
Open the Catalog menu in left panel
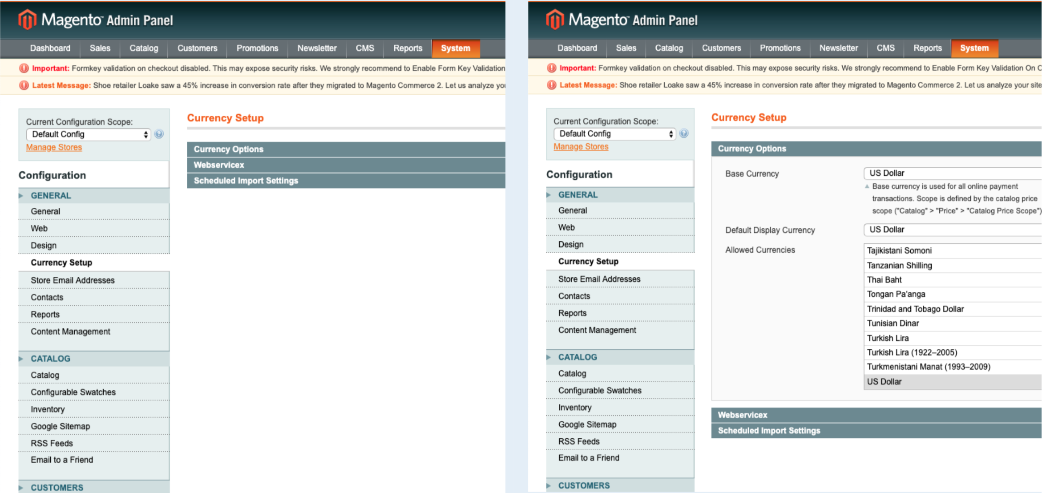(144, 48)
